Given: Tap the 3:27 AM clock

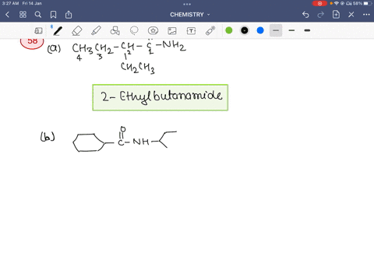Looking at the screenshot, I should pyautogui.click(x=10, y=3).
